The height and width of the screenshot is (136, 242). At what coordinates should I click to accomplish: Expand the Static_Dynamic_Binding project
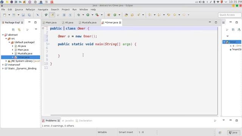click(x=3, y=68)
